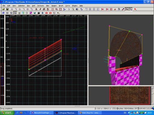154x115 pixels.
Task: Click the hexagon cap patch icon
Action: tap(27, 13)
